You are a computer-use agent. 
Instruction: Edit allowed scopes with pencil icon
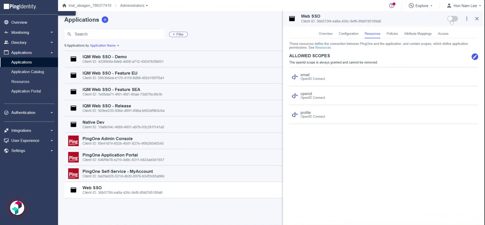[475, 57]
